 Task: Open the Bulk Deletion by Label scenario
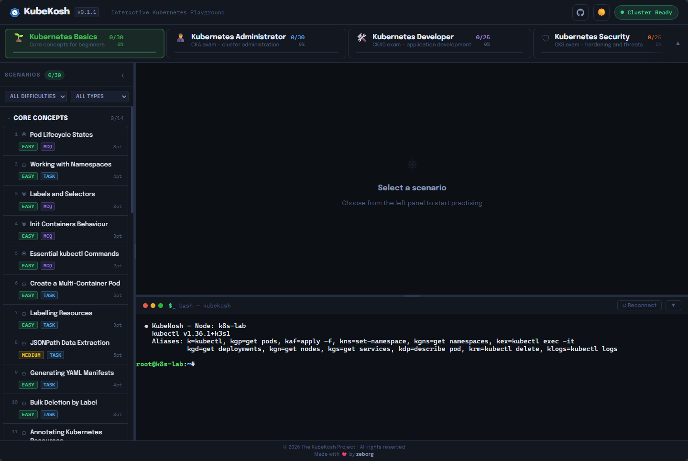pos(66,408)
